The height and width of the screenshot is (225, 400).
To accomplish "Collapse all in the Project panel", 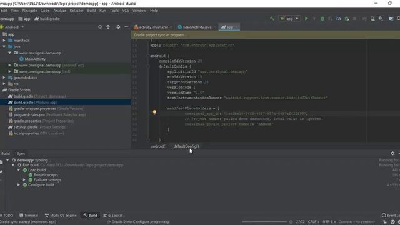I will point(108,27).
